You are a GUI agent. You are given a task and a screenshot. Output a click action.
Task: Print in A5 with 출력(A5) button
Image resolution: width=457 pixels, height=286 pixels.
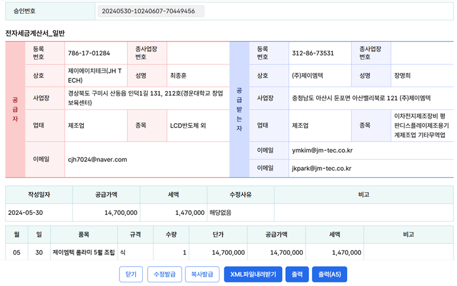[330, 274]
